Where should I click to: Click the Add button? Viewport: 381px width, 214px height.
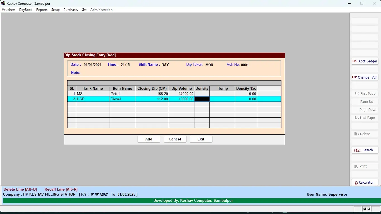tap(149, 139)
